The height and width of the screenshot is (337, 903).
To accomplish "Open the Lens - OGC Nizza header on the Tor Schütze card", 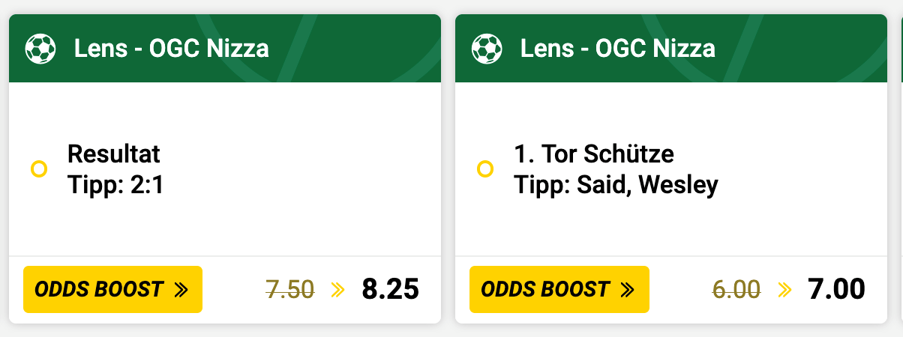I will point(670,49).
